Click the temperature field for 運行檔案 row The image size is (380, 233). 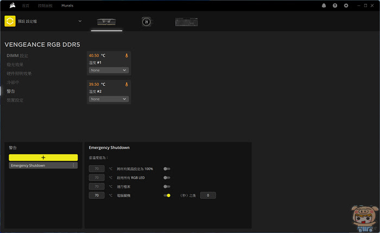click(97, 186)
